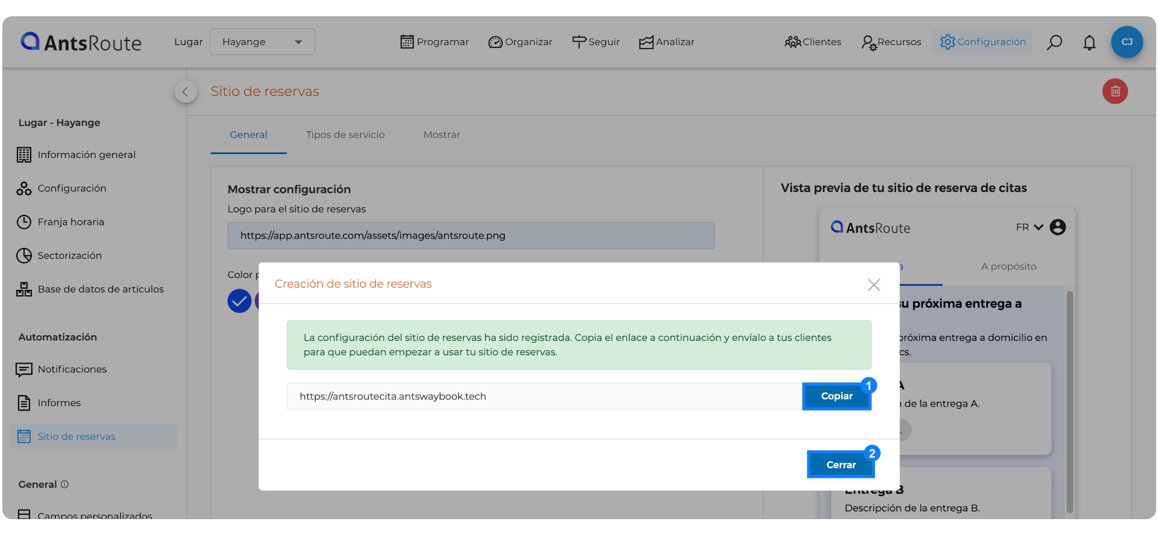Select Sitio de reservas in sidebar
1158x535 pixels.
[x=94, y=437]
